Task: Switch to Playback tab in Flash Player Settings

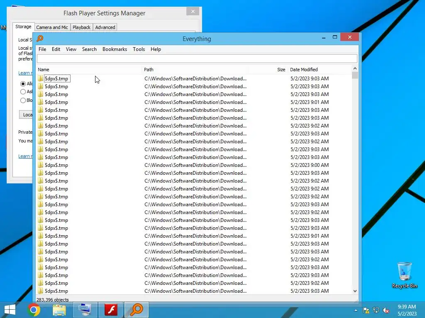Action: (x=81, y=27)
